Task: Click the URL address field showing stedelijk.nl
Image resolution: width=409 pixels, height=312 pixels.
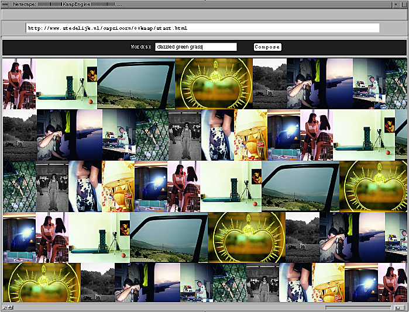Action: 202,28
